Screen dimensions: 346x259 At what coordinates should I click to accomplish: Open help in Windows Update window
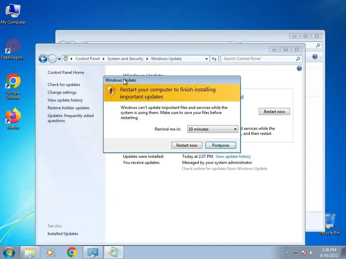(x=299, y=68)
